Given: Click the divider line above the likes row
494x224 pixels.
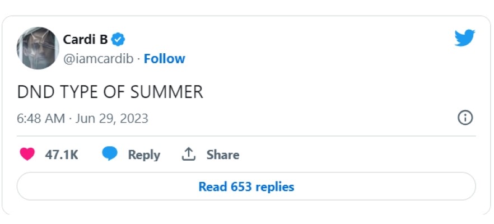Looking at the screenshot, I should (x=246, y=136).
